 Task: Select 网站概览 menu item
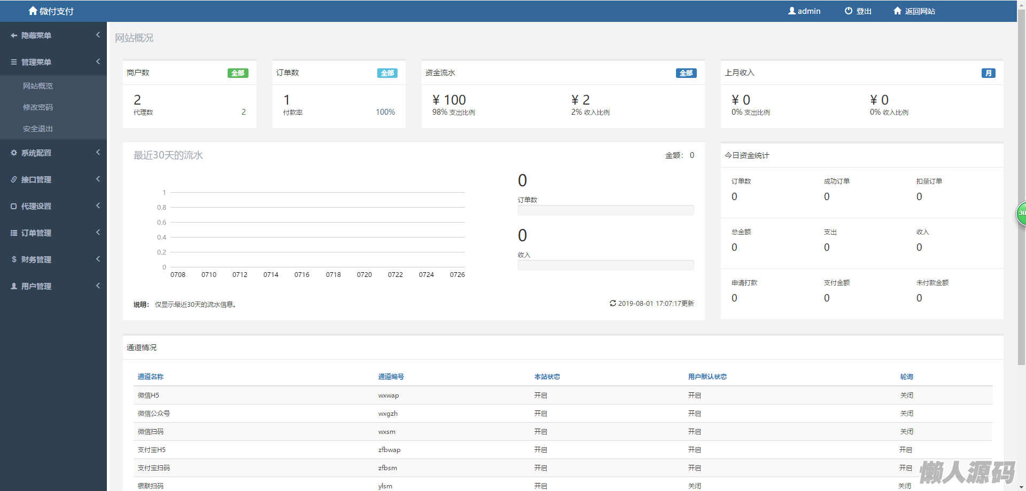click(38, 86)
